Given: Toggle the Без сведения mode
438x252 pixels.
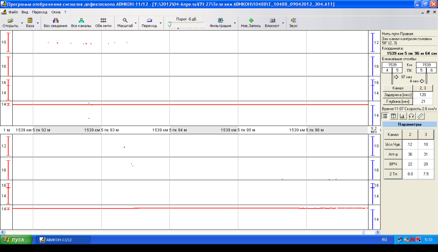Looking at the screenshot, I should click(x=55, y=22).
